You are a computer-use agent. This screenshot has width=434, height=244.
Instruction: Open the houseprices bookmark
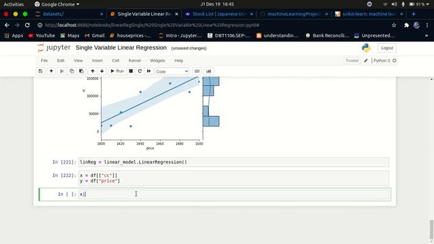[x=130, y=35]
